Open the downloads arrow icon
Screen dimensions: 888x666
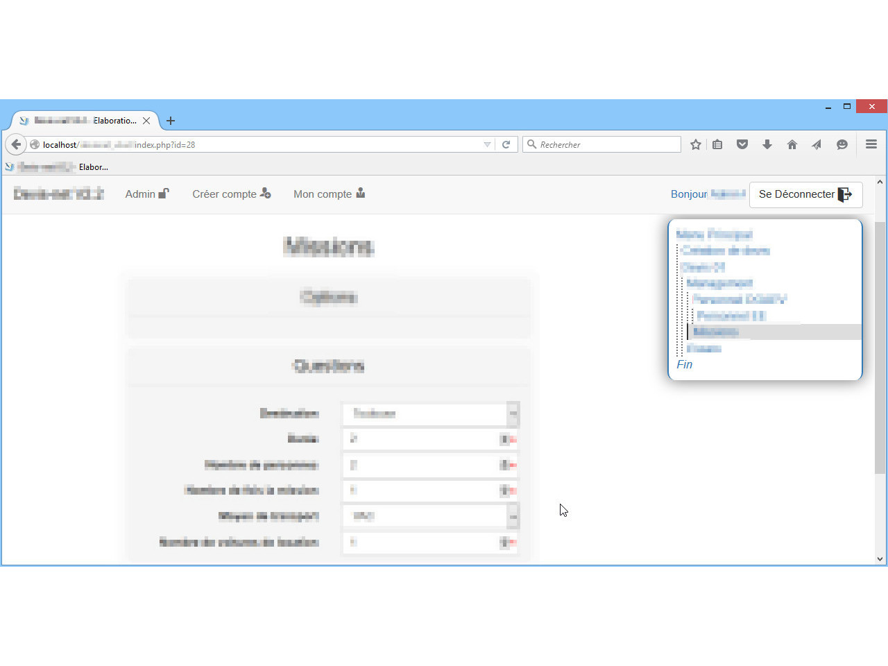click(x=767, y=144)
